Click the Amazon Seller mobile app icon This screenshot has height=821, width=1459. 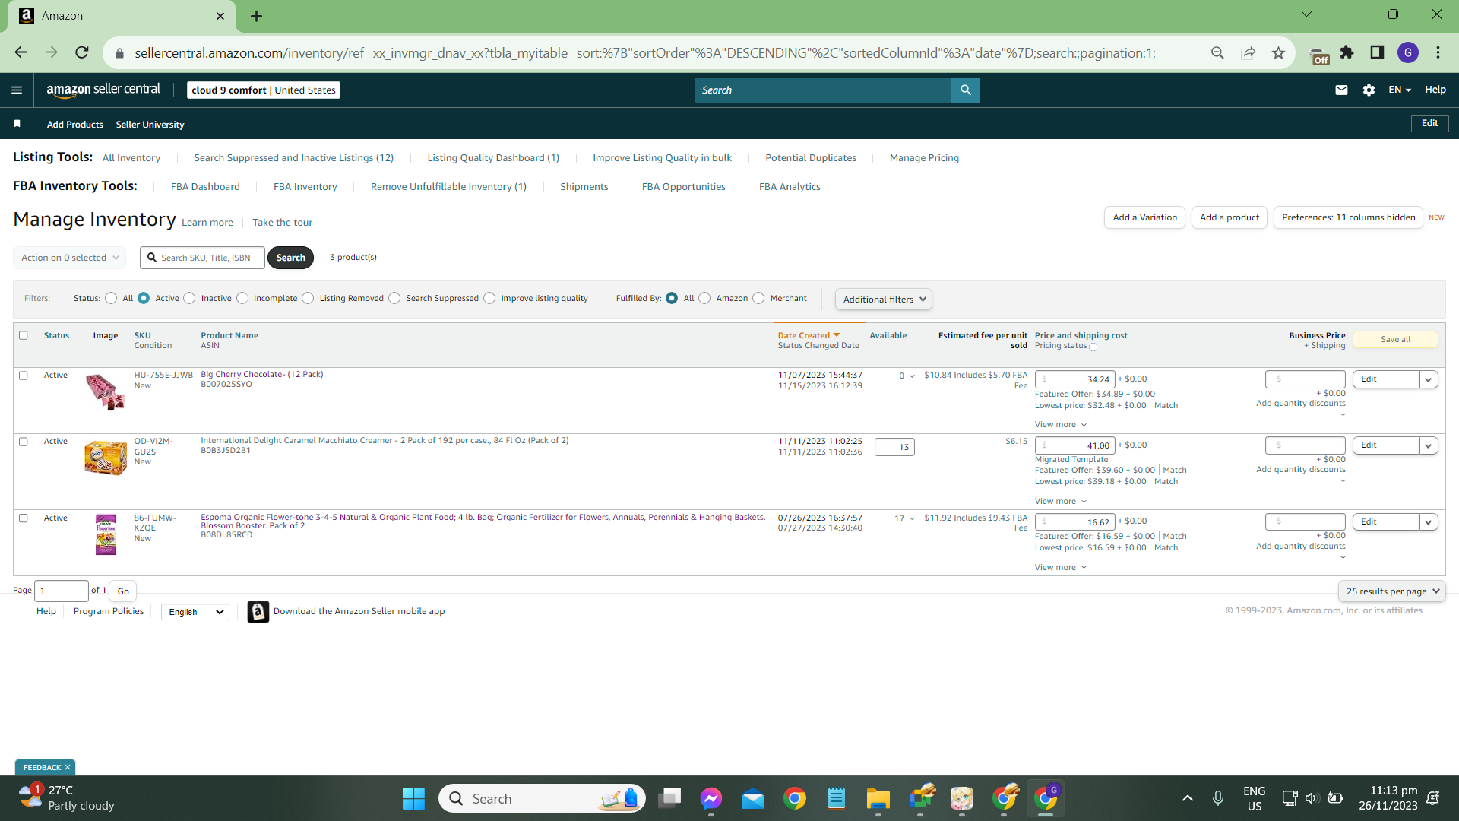click(x=258, y=611)
